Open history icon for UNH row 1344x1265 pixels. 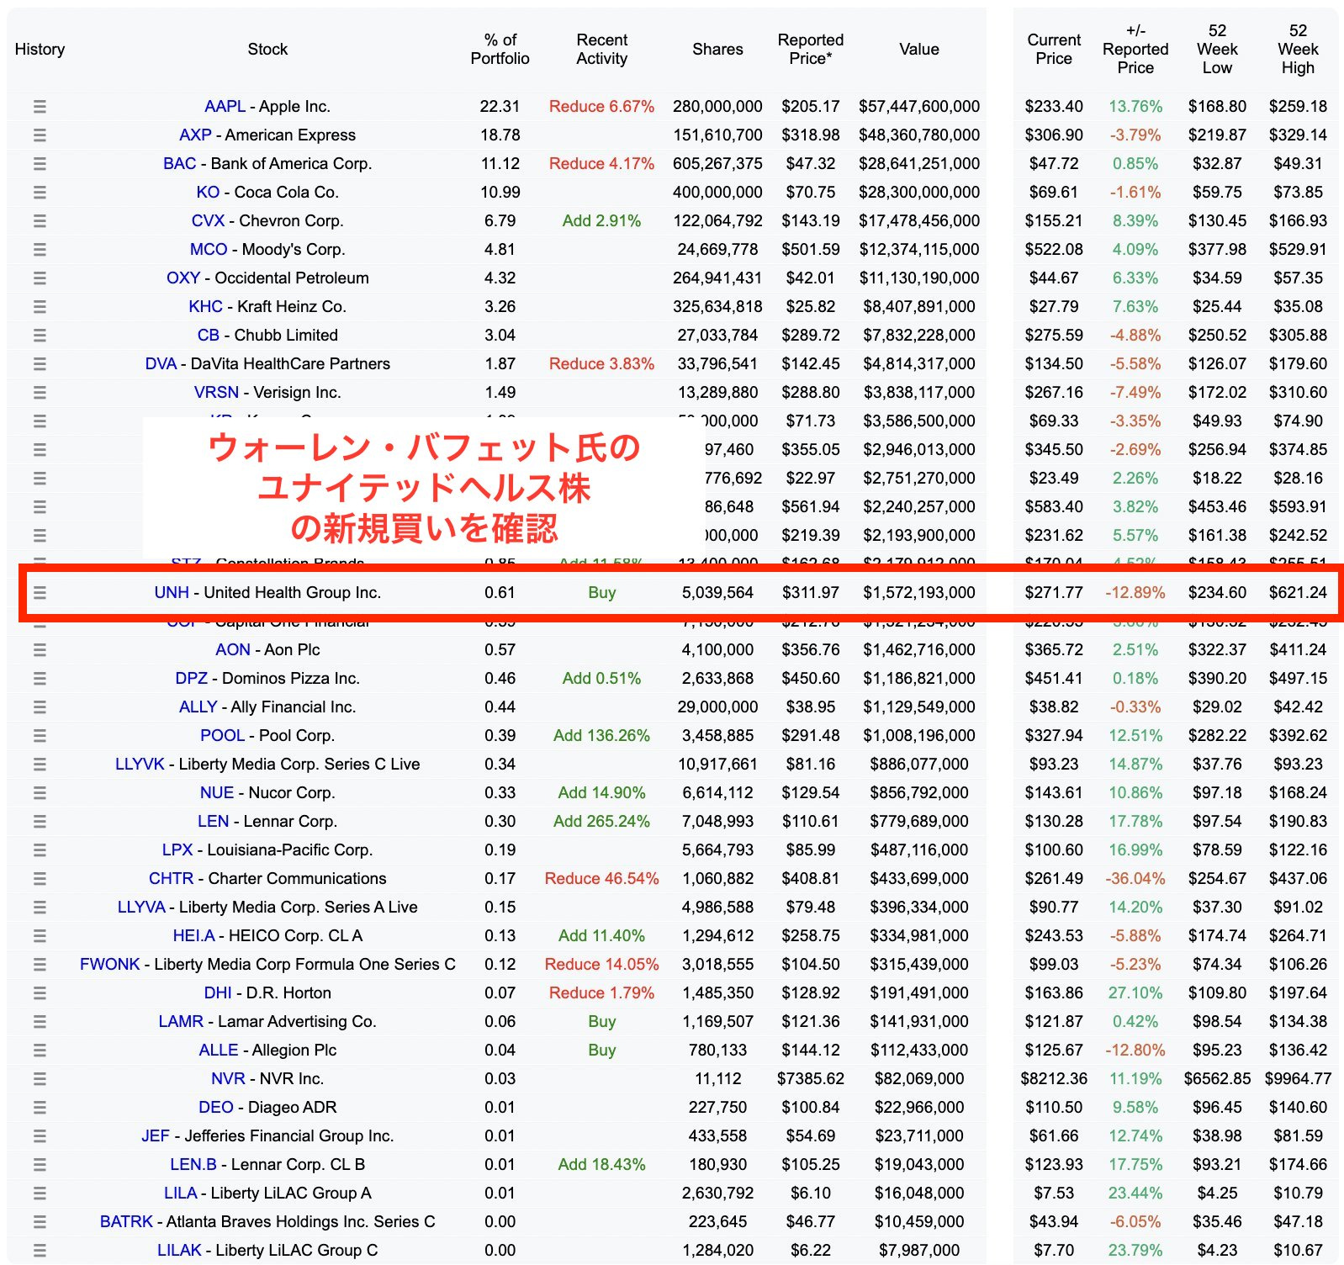pos(40,593)
